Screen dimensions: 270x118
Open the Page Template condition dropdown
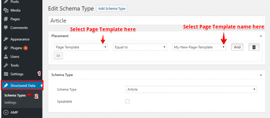(81, 47)
